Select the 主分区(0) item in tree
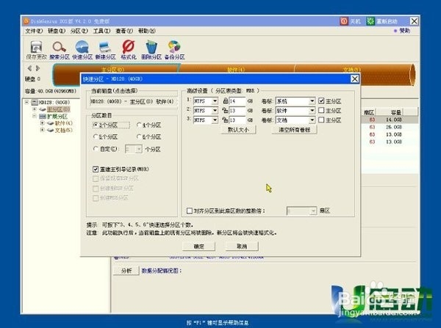 pyautogui.click(x=58, y=109)
